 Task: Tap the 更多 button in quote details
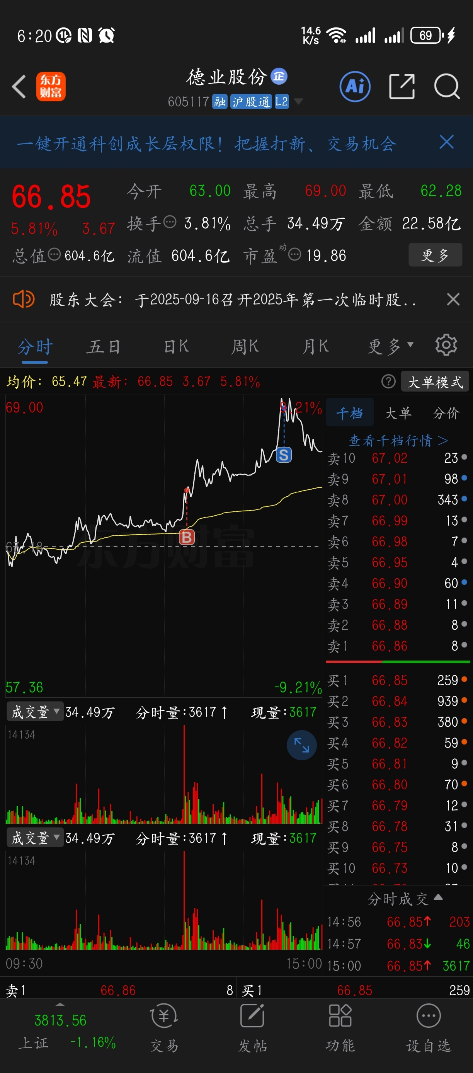[435, 254]
